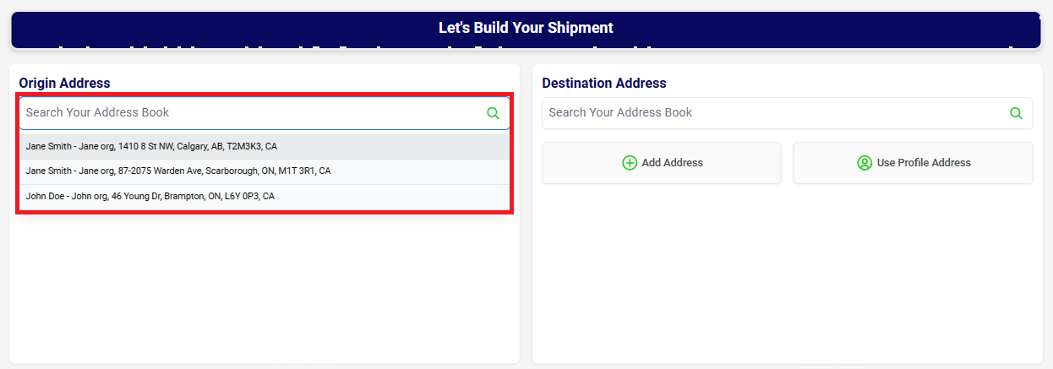The image size is (1053, 369).
Task: Click the plus circle icon on Add Address
Action: click(630, 163)
